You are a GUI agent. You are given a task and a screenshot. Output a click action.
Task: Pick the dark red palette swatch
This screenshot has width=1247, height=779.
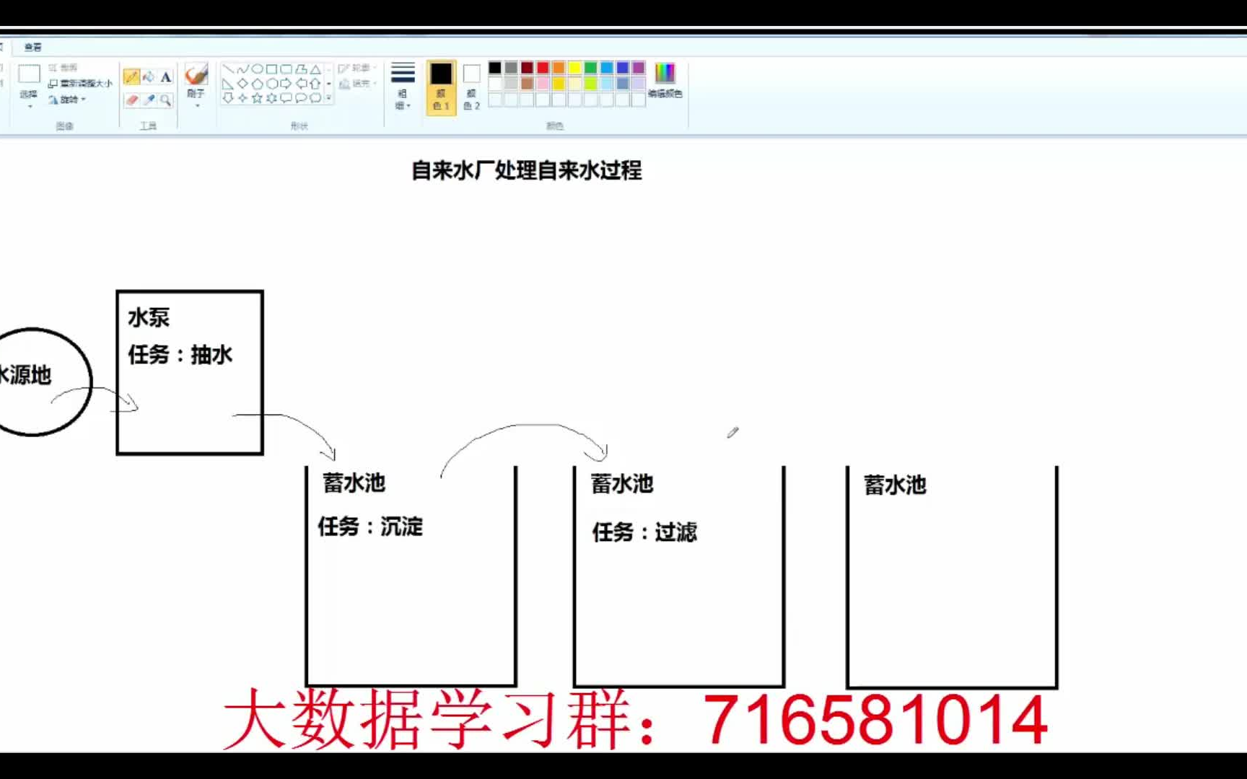point(527,68)
